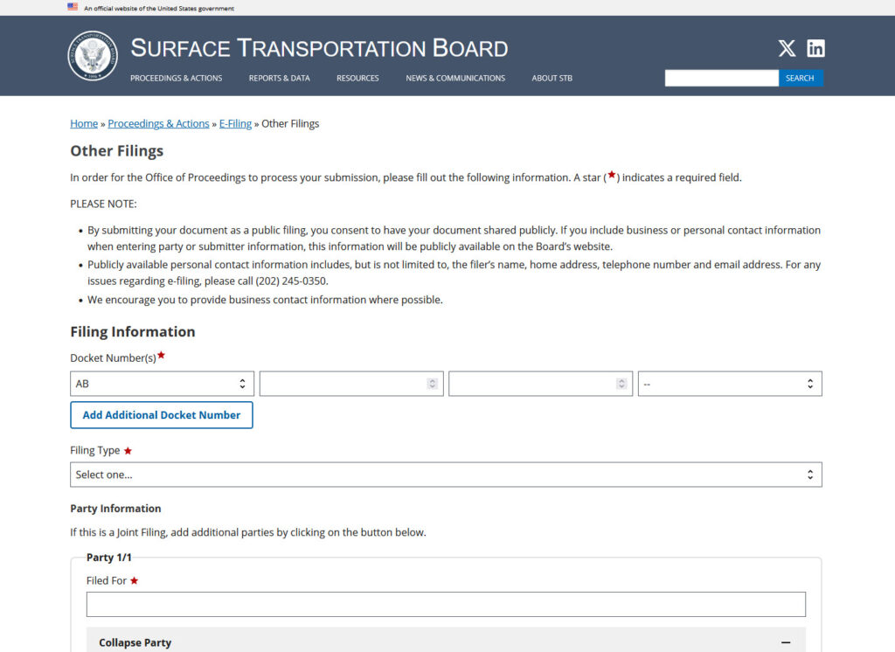895x652 pixels.
Task: Click the Surface Transportation Board seal logo
Action: 93,56
